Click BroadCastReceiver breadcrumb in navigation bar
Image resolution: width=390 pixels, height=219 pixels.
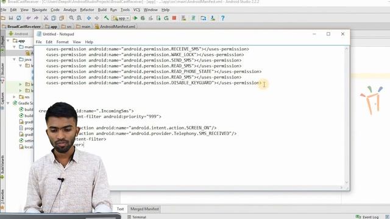pyautogui.click(x=21, y=26)
